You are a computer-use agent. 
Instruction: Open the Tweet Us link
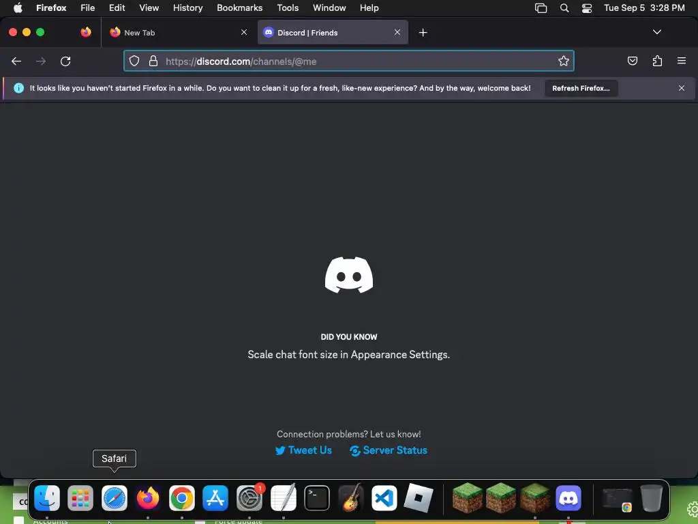pyautogui.click(x=303, y=450)
